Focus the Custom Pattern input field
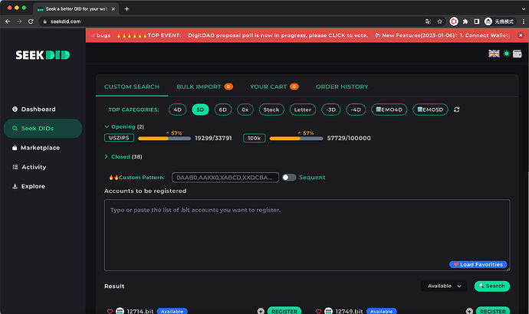The image size is (529, 314). pyautogui.click(x=225, y=177)
